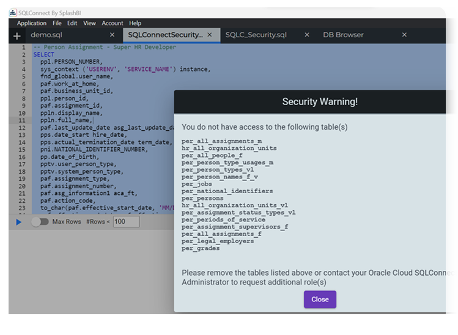Screen dimensions: 458x335
Task: Click 'You do not have access' message
Action: click(x=265, y=127)
